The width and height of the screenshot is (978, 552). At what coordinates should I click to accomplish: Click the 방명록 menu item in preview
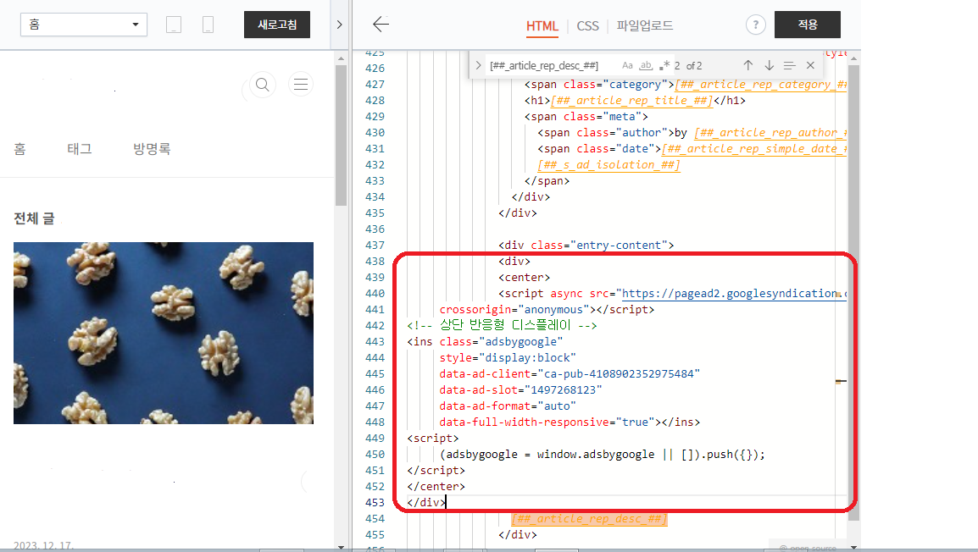152,149
